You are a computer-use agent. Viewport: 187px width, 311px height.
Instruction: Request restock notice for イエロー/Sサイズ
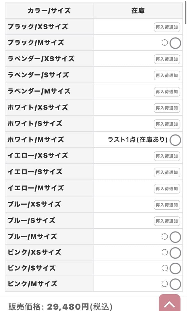click(167, 172)
